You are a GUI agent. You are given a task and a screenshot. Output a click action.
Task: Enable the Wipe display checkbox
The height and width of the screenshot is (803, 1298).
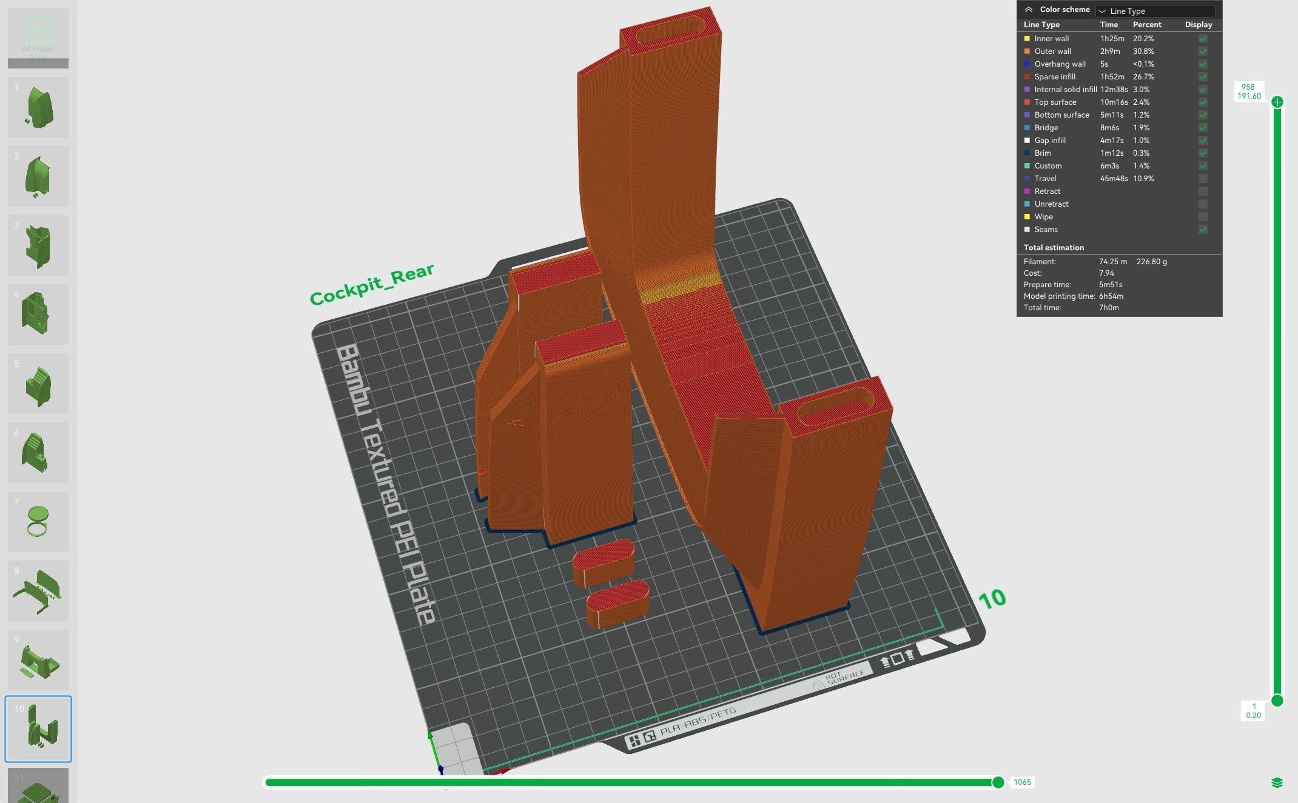click(x=1203, y=217)
